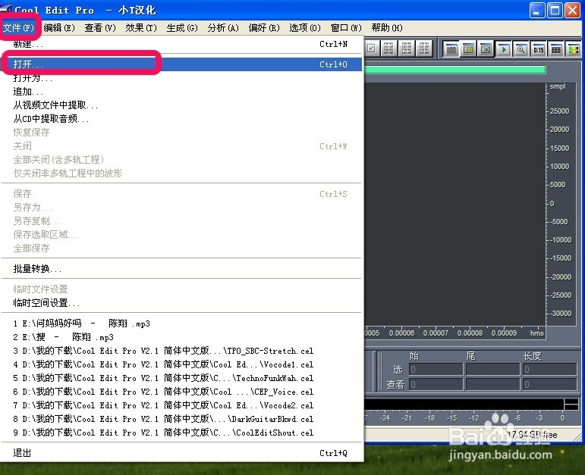585x475 pixels.
Task: Open recent file CEP_Voice.cel
Action: pyautogui.click(x=181, y=392)
